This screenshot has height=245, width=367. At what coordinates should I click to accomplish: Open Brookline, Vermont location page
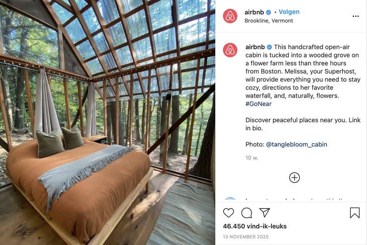point(268,21)
